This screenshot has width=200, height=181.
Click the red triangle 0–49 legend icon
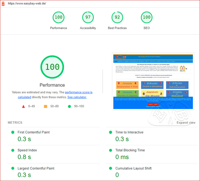point(23,106)
